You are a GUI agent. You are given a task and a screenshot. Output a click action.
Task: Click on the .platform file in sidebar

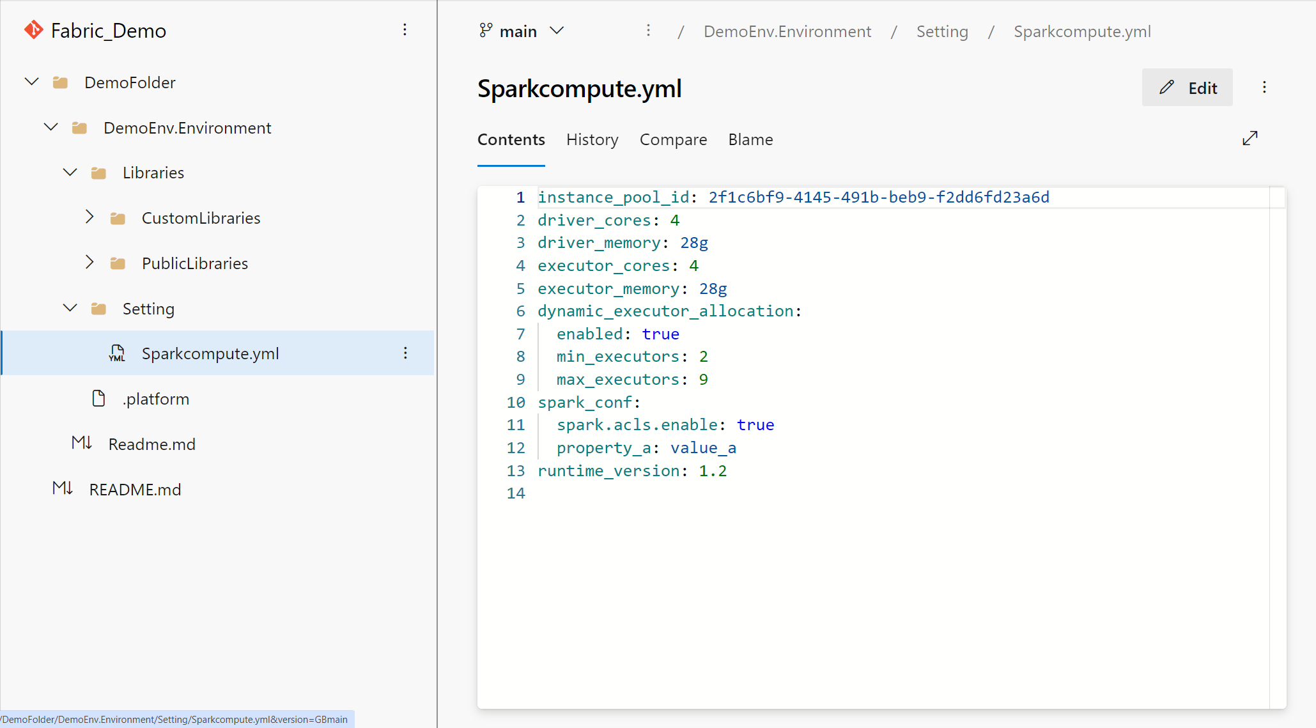(x=157, y=398)
